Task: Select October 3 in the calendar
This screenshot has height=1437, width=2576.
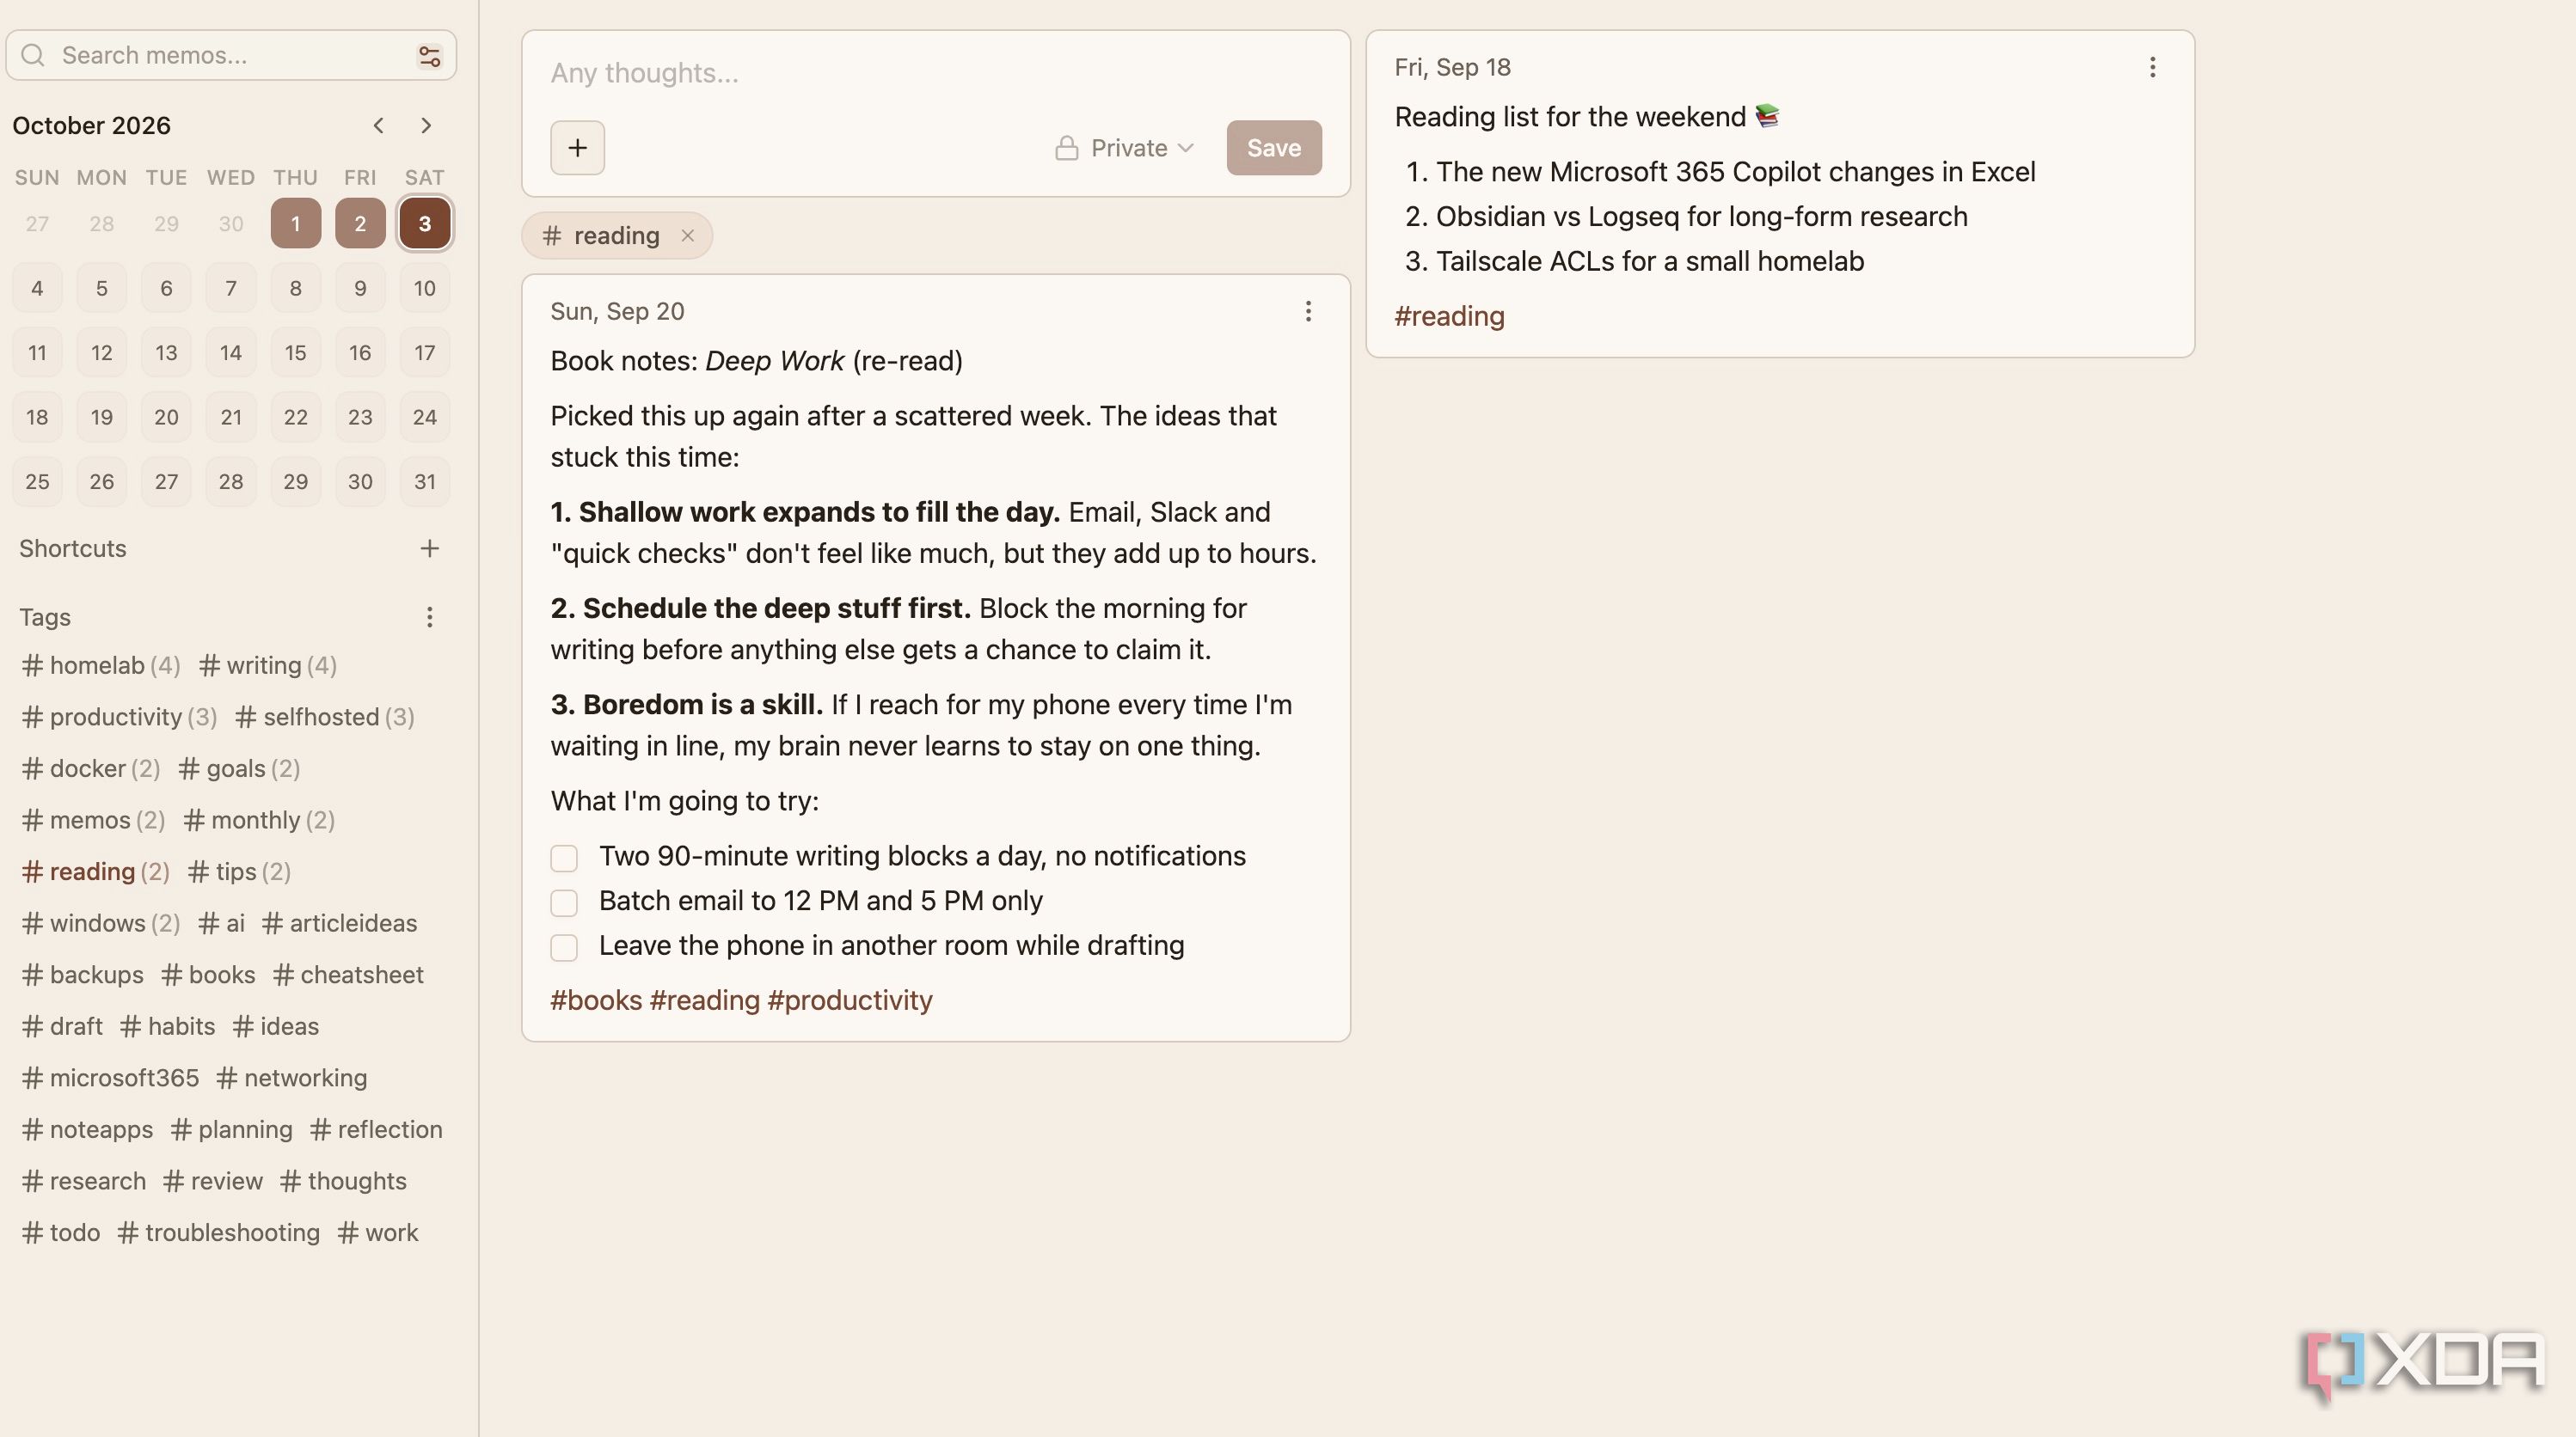Action: (x=425, y=223)
